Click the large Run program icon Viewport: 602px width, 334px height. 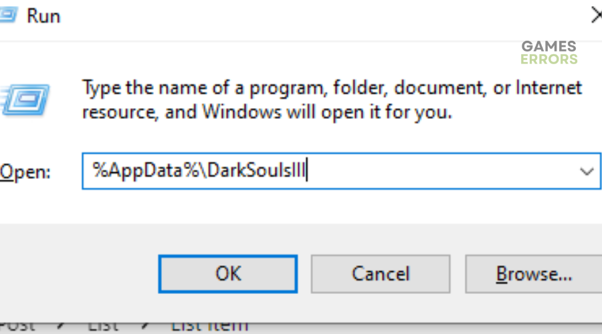25,100
